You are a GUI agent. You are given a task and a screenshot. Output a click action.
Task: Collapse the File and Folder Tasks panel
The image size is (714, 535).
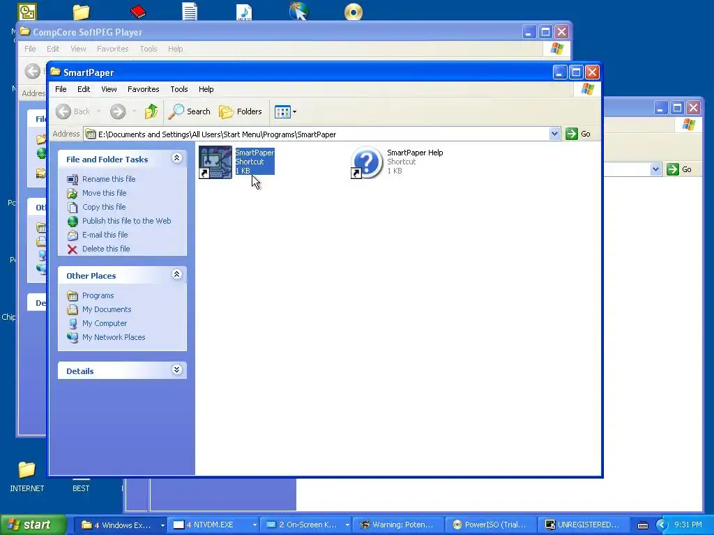pos(176,158)
